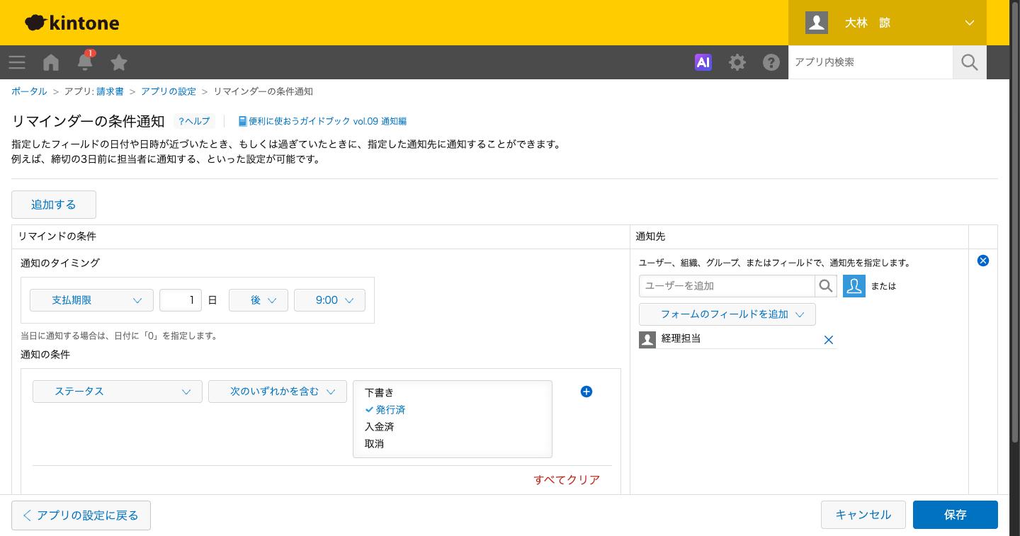Click the kintone logo
The width and height of the screenshot is (1020, 536).
coord(72,23)
